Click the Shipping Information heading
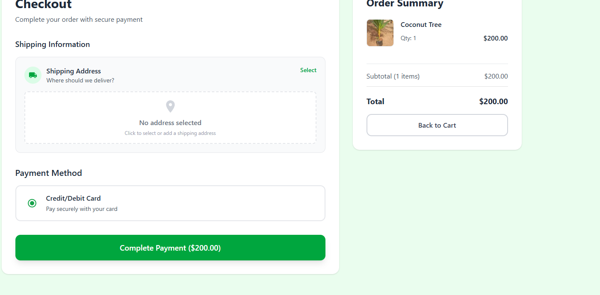The image size is (600, 295). pyautogui.click(x=53, y=44)
